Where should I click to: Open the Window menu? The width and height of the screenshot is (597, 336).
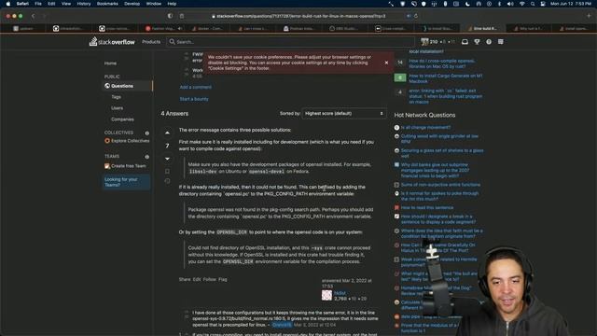pyautogui.click(x=154, y=4)
